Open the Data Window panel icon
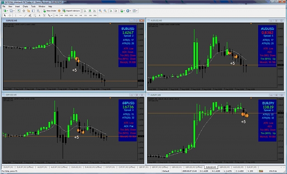 pyautogui.click(x=24, y=11)
